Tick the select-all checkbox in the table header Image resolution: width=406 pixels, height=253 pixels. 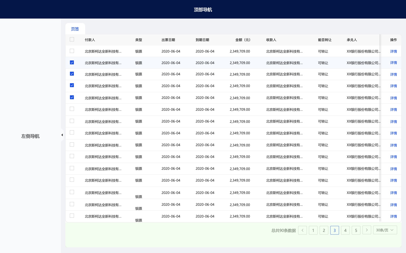[72, 39]
